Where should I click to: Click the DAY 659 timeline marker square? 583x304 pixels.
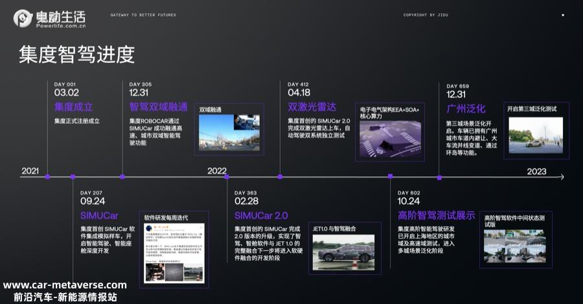click(439, 178)
